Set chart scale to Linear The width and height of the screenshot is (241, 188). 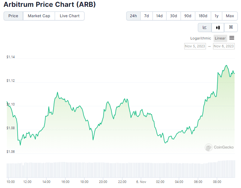tap(220, 38)
